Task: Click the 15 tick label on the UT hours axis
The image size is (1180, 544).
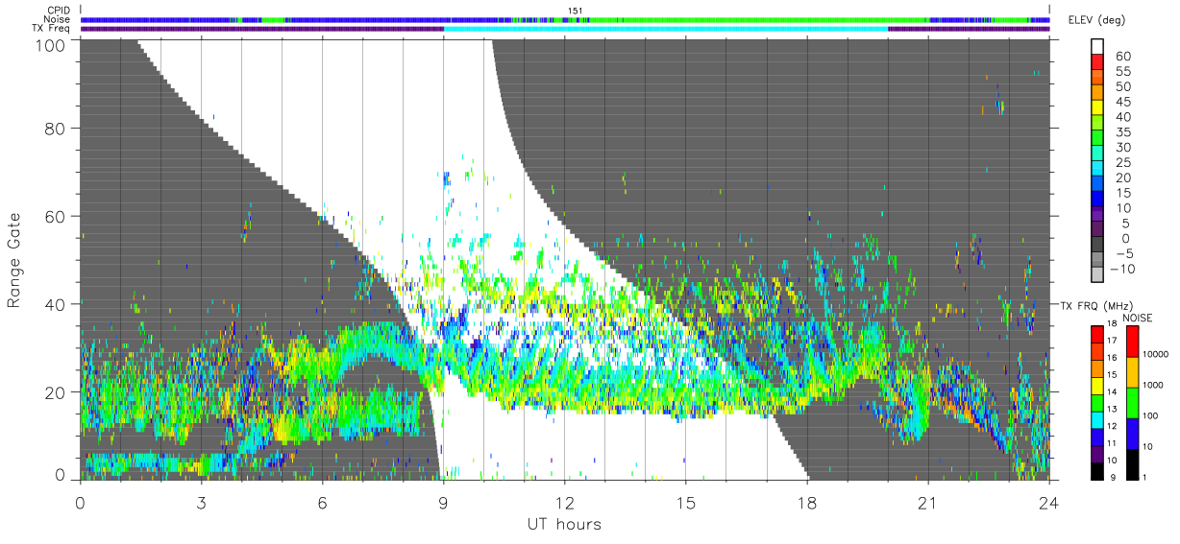Action: click(x=686, y=503)
